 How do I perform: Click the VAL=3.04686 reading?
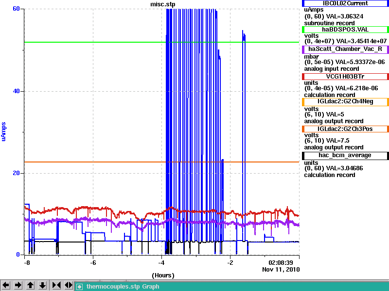344,168
